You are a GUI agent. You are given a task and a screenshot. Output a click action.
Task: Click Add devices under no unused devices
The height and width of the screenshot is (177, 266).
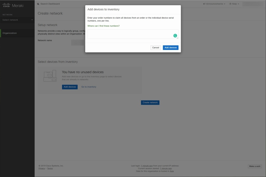70,87
